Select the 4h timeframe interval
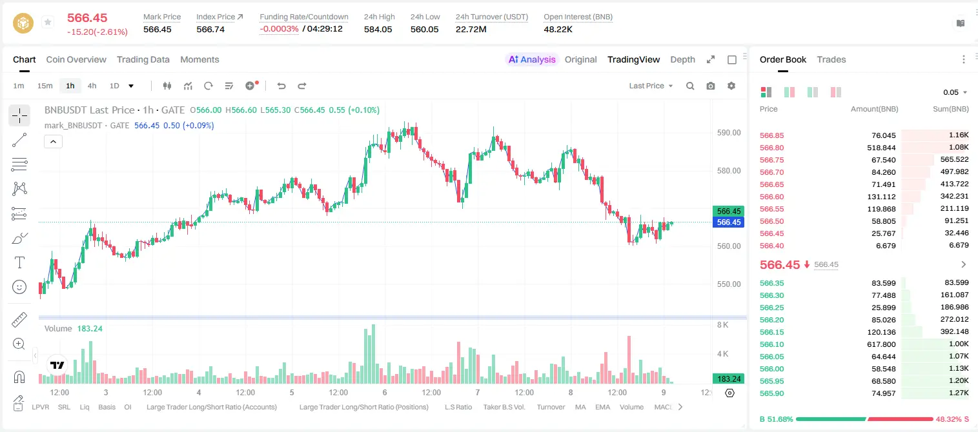This screenshot has width=978, height=432. pyautogui.click(x=92, y=86)
